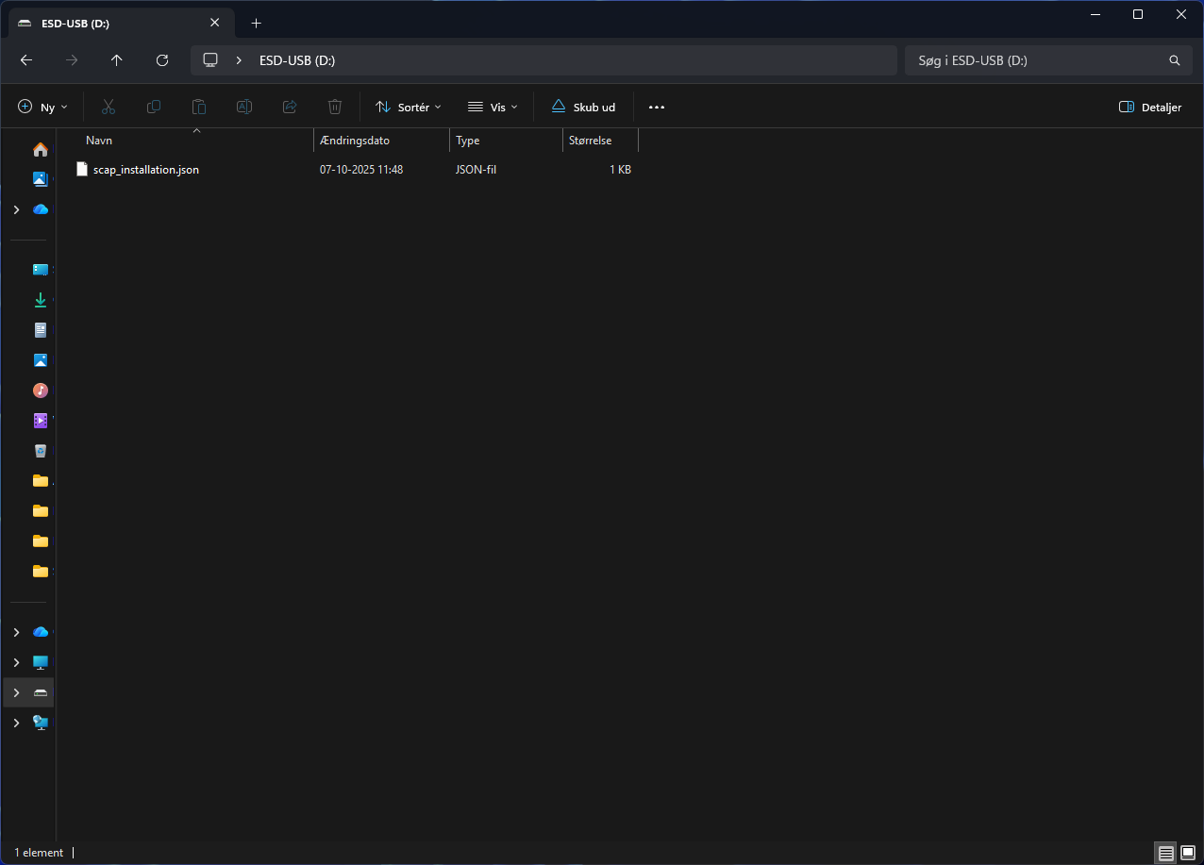Toggle the Detaljer details pane
Viewport: 1204px width, 865px height.
[x=1150, y=108]
